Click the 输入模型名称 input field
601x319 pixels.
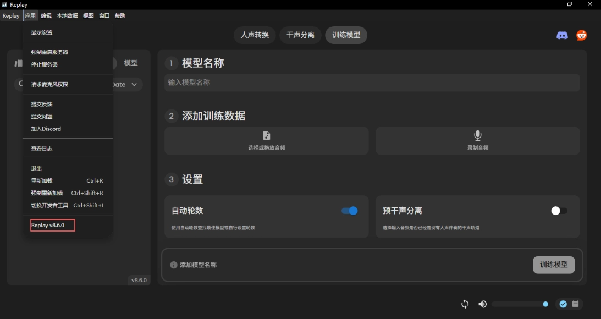pyautogui.click(x=372, y=82)
